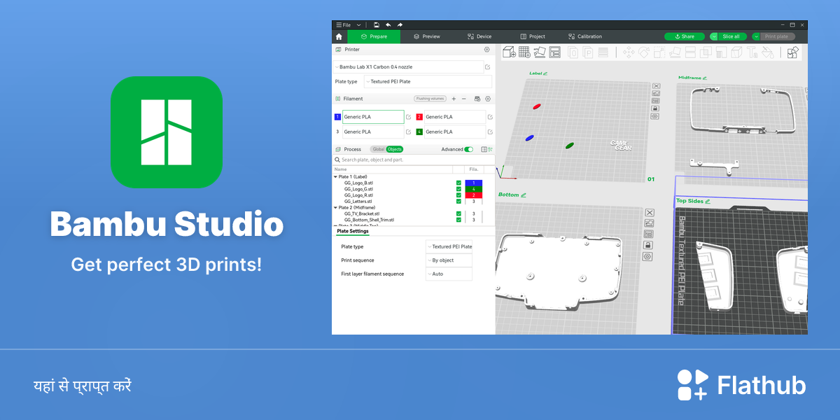Screen dimensions: 840x420
Task: Open Printer settings gear icon
Action: [487, 50]
